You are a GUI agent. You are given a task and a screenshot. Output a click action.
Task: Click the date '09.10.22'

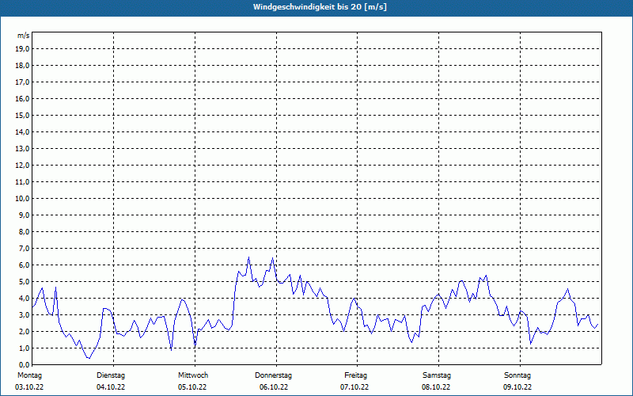click(517, 387)
